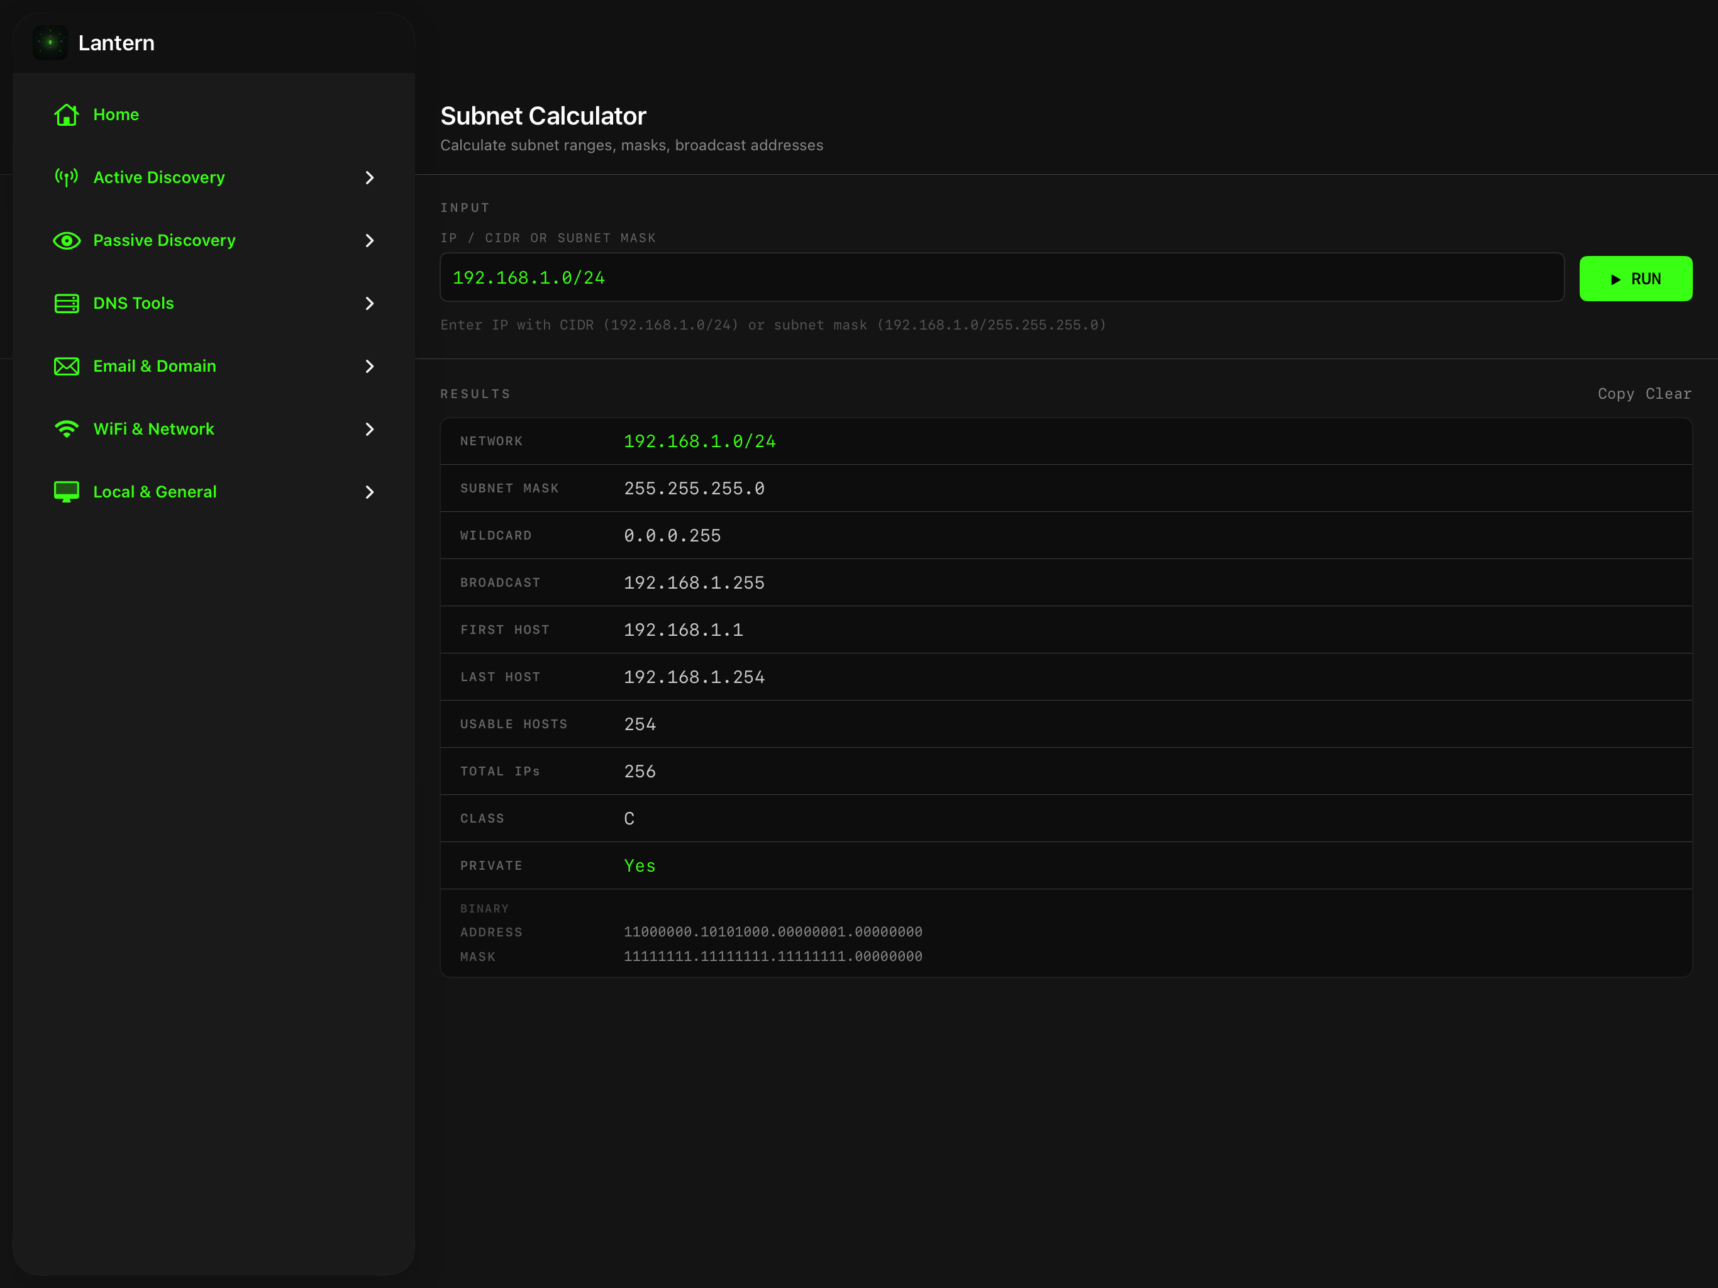
Task: Clear the subnet calculation results
Action: 1671,394
